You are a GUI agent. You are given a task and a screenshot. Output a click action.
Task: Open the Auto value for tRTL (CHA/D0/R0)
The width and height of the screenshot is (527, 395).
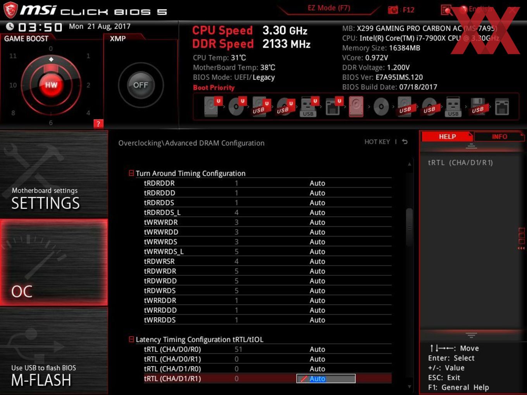click(317, 349)
